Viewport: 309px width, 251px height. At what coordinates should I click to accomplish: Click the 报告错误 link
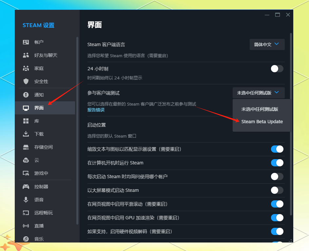[x=96, y=110]
